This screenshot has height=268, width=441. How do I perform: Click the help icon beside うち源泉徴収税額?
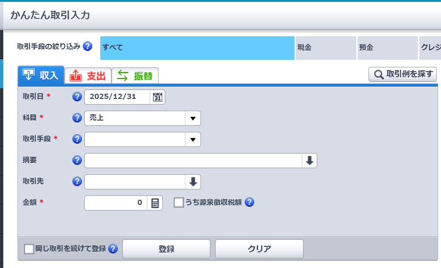249,203
